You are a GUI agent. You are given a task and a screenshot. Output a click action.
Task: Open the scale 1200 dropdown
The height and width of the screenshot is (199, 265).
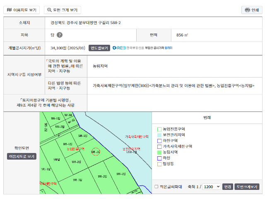click(212, 187)
